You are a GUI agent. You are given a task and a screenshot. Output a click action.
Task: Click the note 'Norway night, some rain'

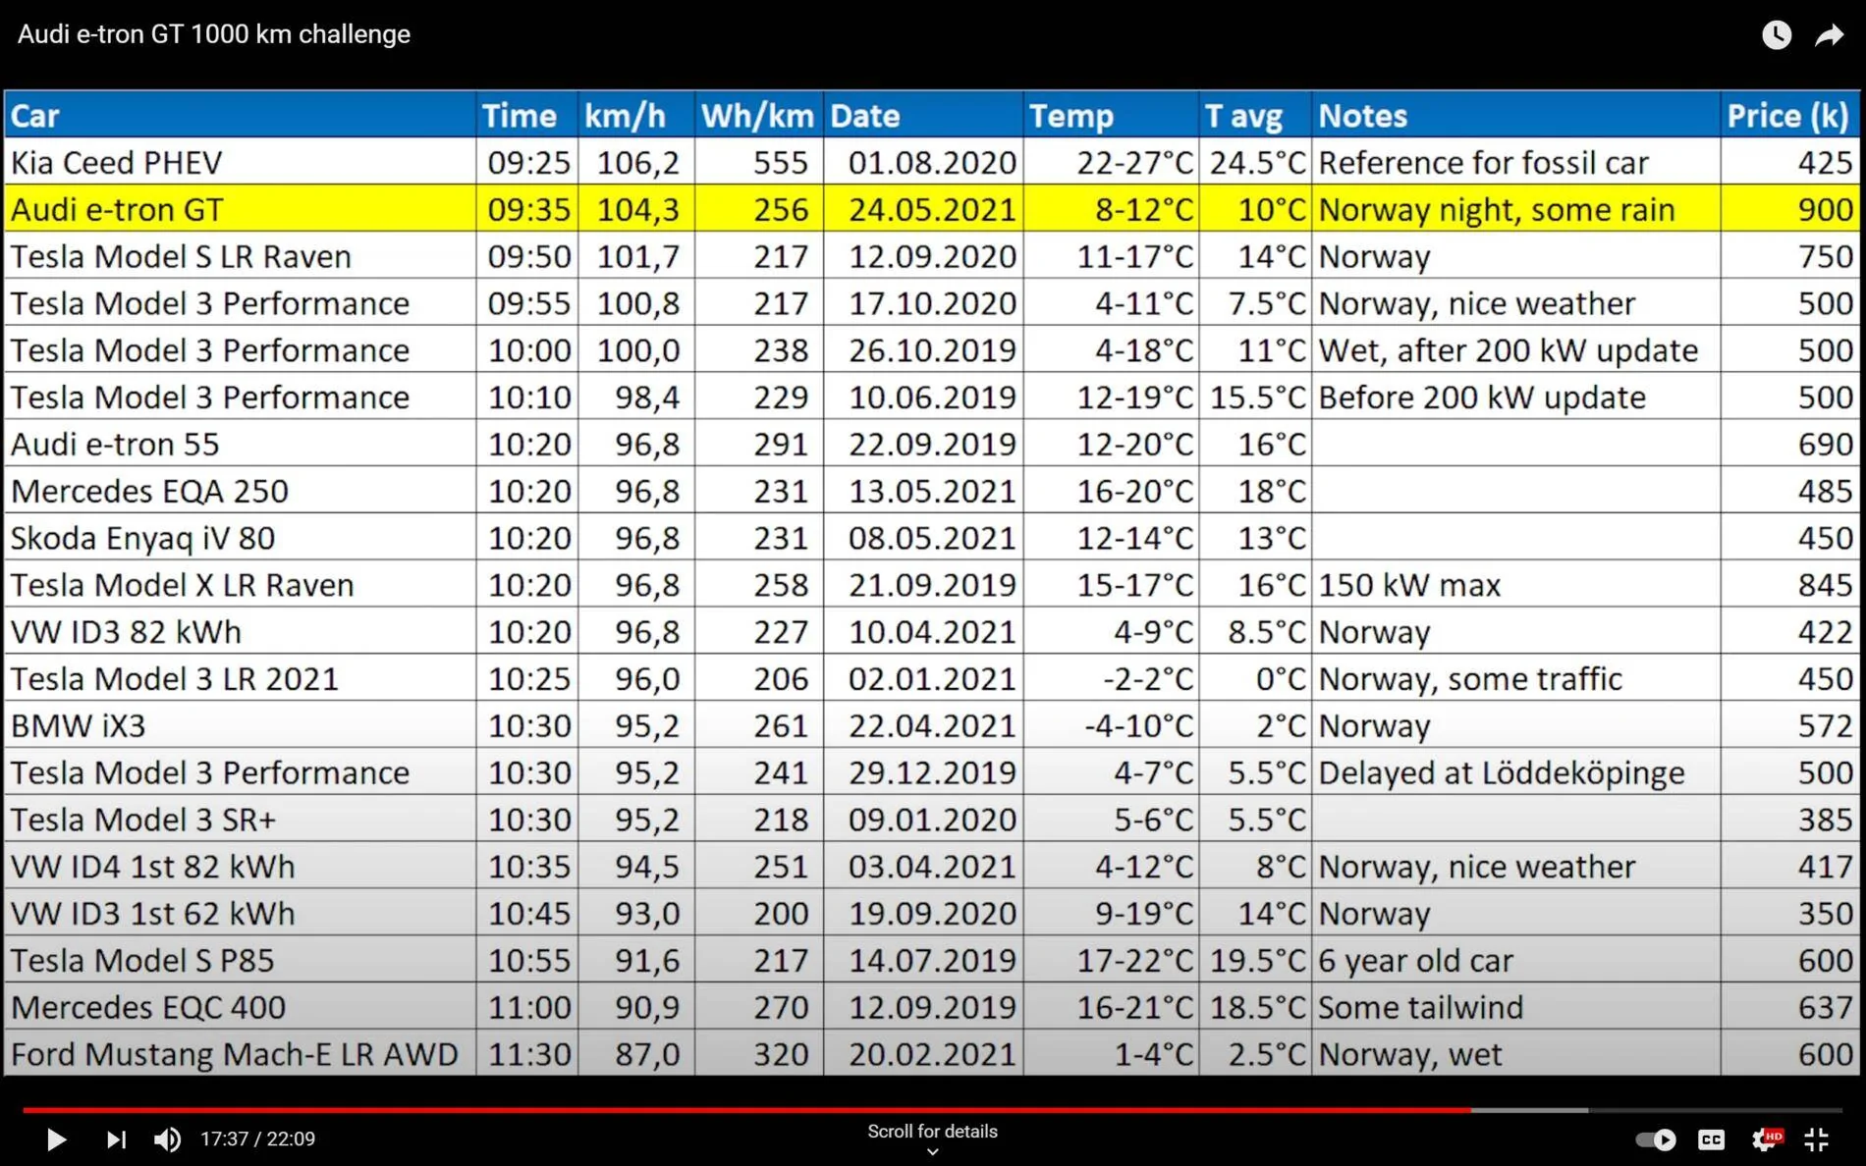point(1496,210)
